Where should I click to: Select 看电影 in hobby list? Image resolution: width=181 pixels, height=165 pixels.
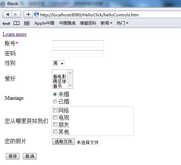click(x=60, y=77)
